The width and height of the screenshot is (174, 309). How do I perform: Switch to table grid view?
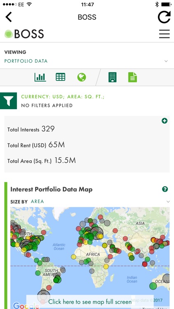[x=60, y=77]
